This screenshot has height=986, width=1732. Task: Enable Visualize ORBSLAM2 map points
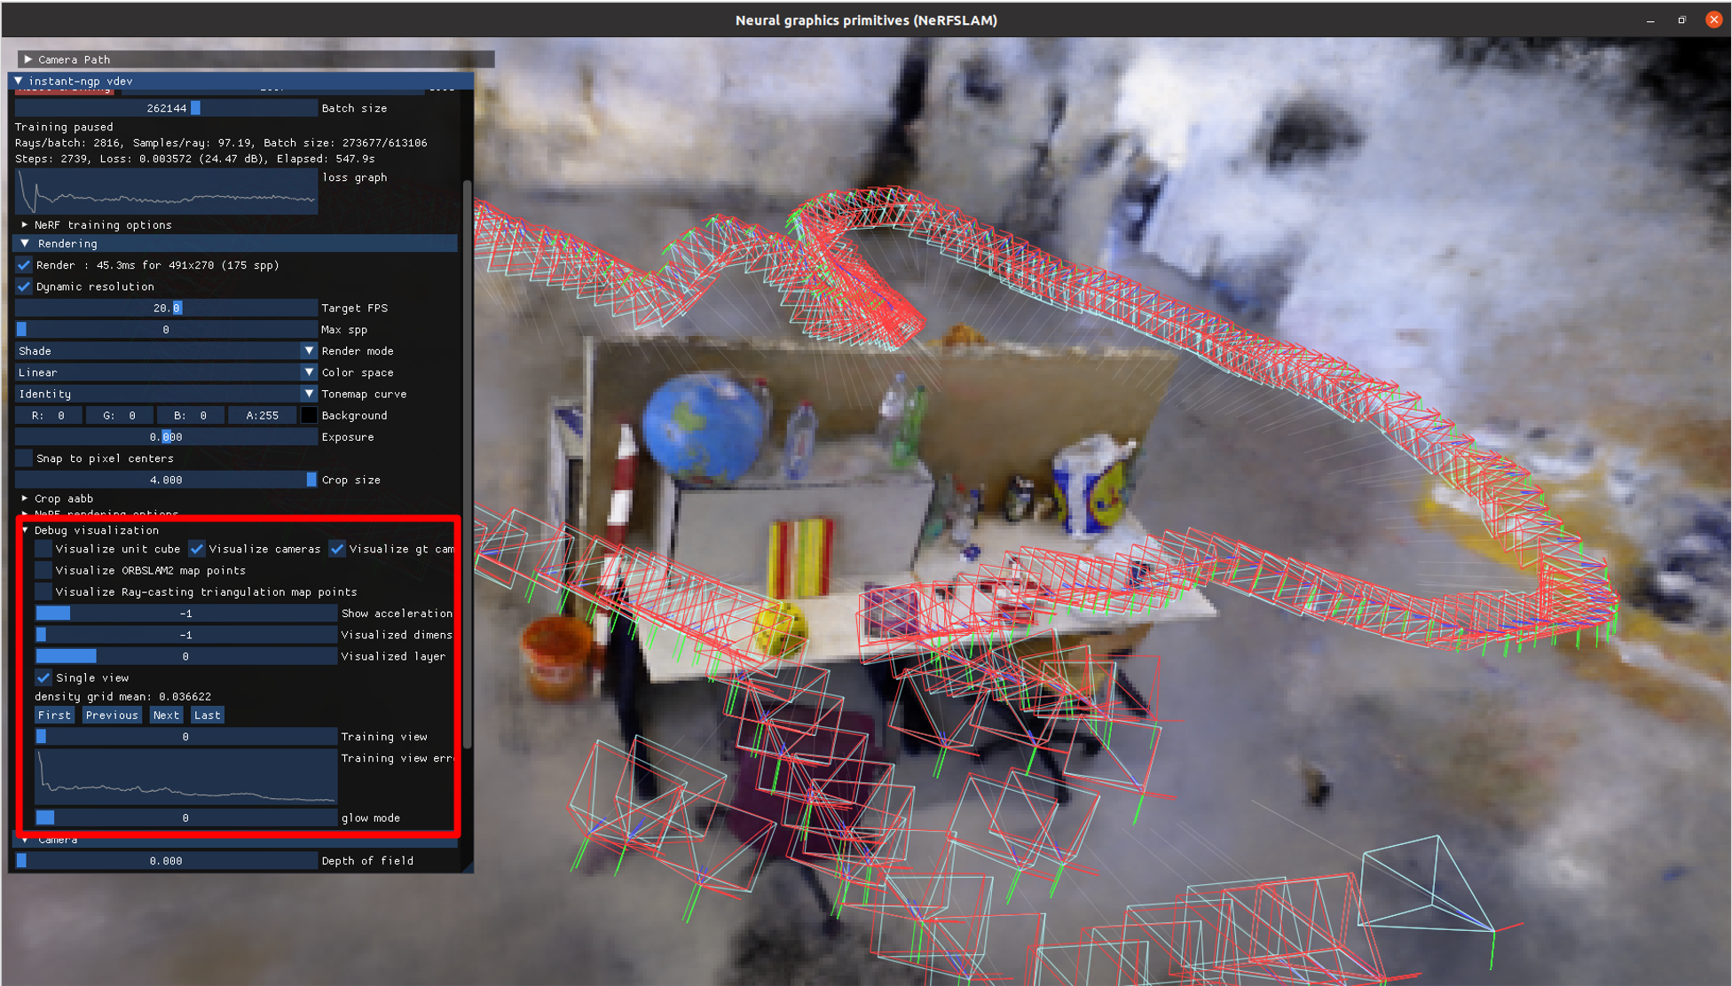pos(43,570)
